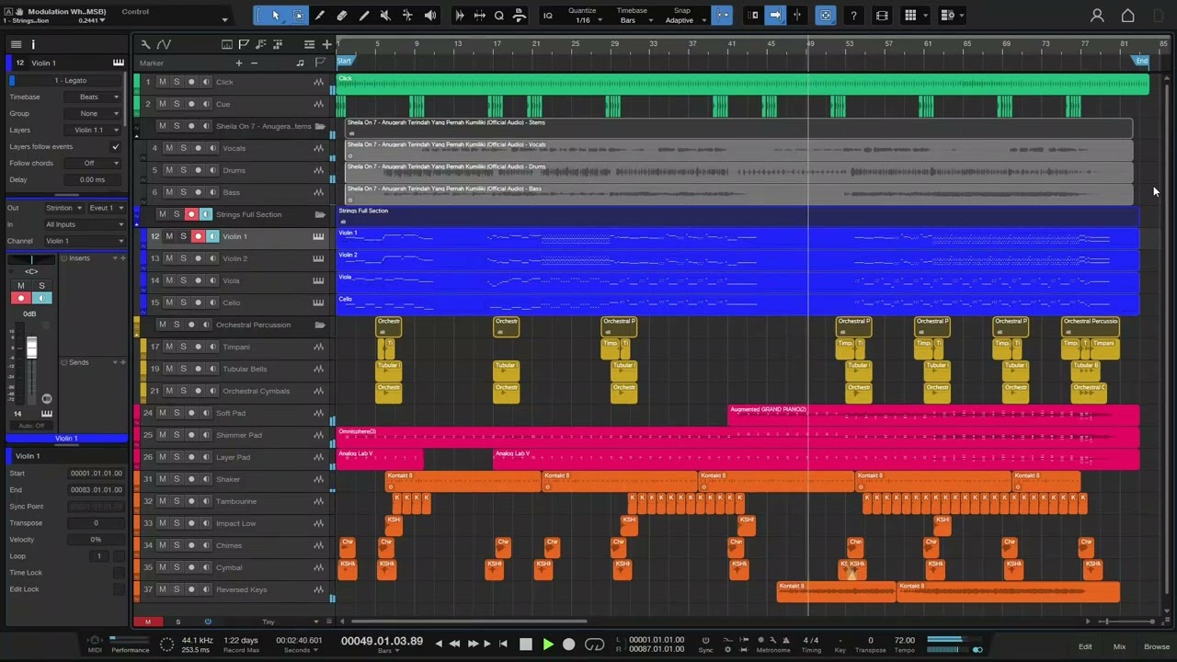The width and height of the screenshot is (1177, 662).
Task: Toggle record arm on Violin 1 track
Action: [198, 236]
